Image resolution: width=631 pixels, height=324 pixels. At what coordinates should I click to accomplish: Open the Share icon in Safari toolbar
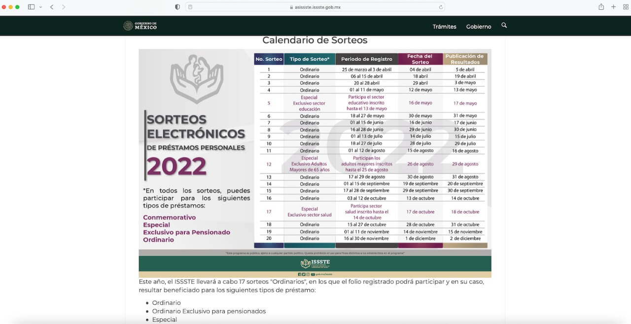(x=601, y=7)
